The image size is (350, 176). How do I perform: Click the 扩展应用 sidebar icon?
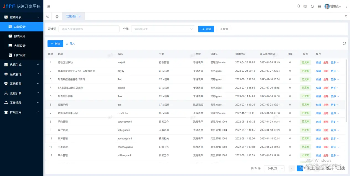point(6,112)
